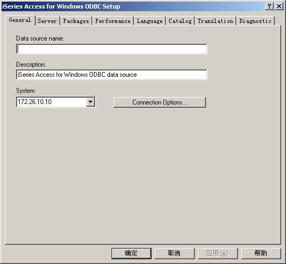Go to the Language tab
Screen dimensions: 286x264
point(149,21)
